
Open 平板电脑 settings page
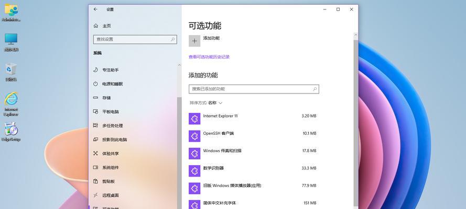111,112
